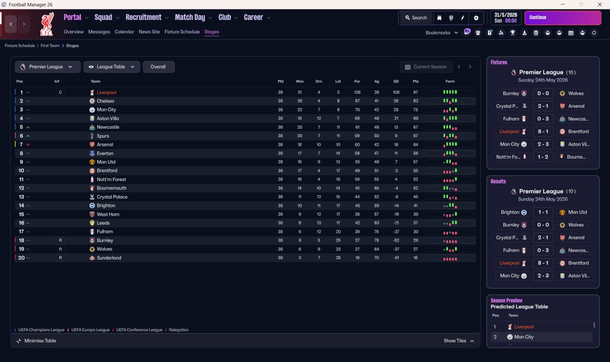This screenshot has height=362, width=610.
Task: Open the League Table view dropdown
Action: pos(112,67)
